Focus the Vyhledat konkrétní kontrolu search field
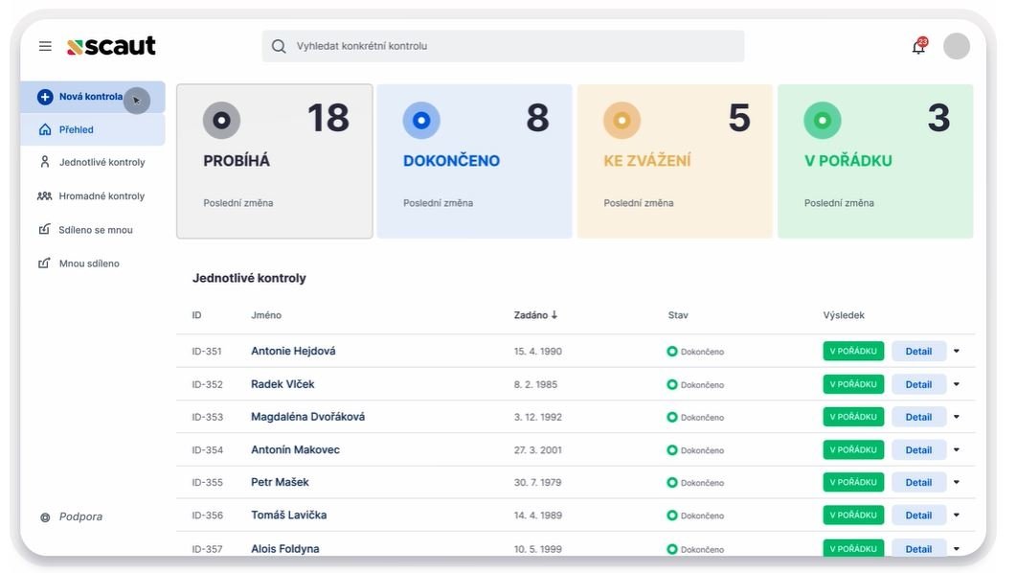This screenshot has height=573, width=1017. tap(503, 46)
